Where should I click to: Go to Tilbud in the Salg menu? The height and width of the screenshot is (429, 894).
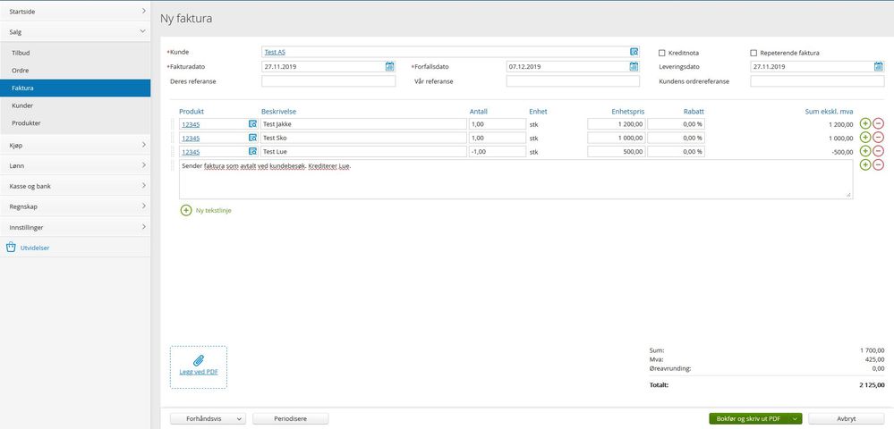pos(75,53)
